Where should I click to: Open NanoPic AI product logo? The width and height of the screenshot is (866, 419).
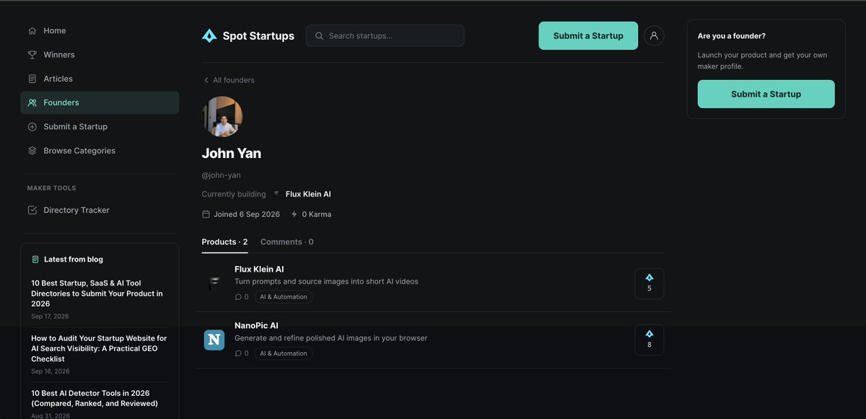(214, 340)
